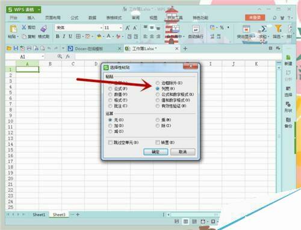Viewport: 301px width, 230px height.
Task: Click the fill color bucket swatch
Action: [x=99, y=36]
